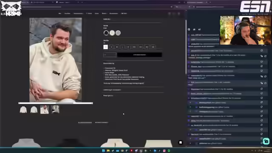Click the star icon atop the activity panel
The height and width of the screenshot is (153, 272).
click(x=194, y=29)
